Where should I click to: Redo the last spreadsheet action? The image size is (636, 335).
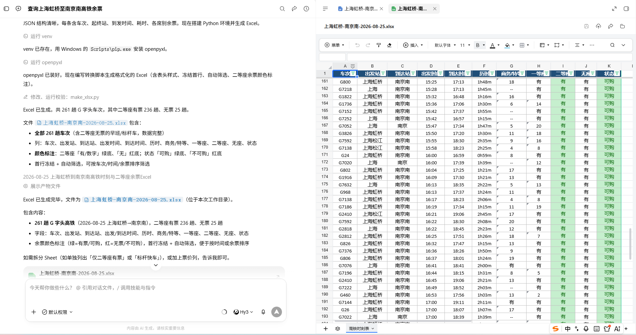(x=368, y=45)
